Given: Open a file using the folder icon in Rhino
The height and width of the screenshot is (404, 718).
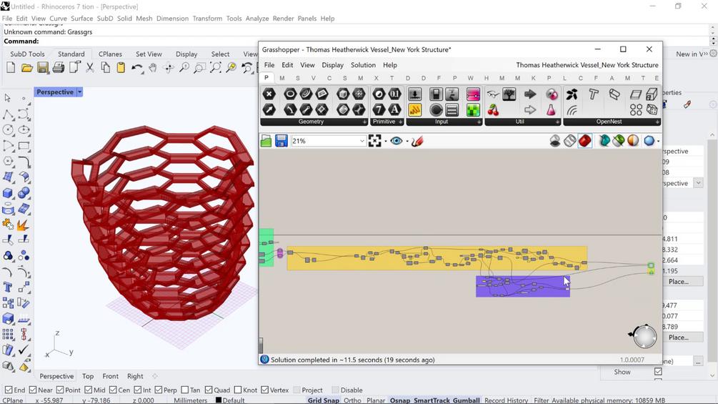Looking at the screenshot, I should point(26,68).
